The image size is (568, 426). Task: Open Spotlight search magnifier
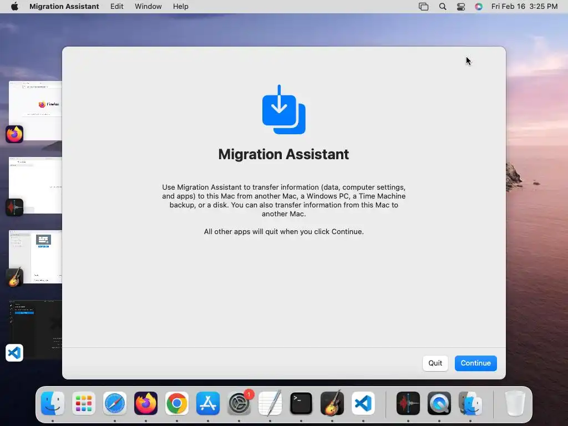tap(442, 7)
